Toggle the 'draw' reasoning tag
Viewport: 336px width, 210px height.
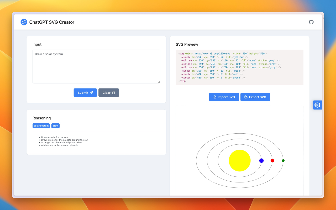click(x=55, y=126)
